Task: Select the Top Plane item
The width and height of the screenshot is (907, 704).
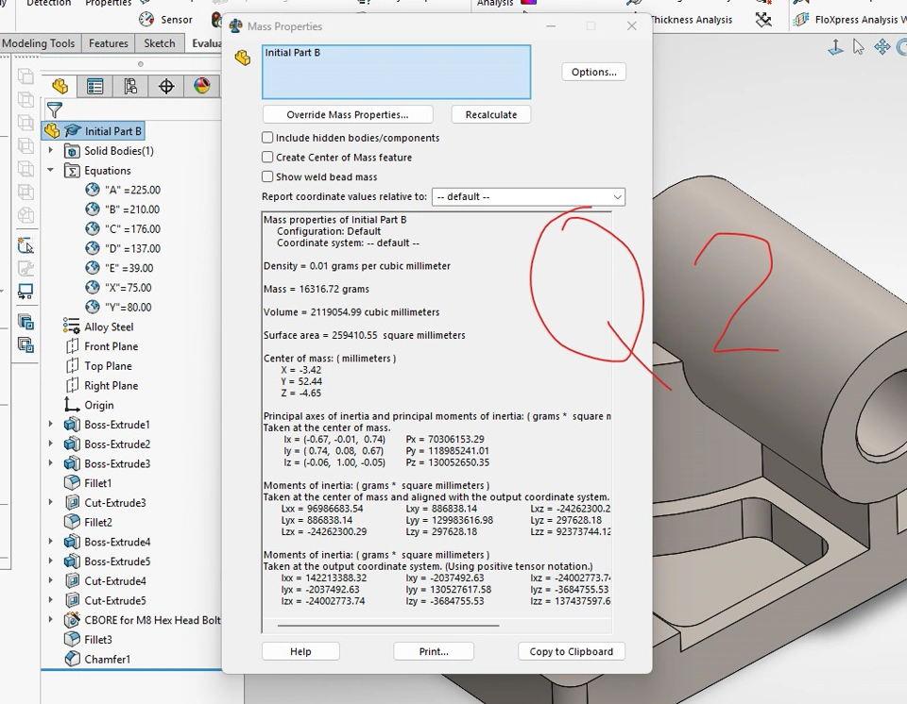Action: click(98, 366)
